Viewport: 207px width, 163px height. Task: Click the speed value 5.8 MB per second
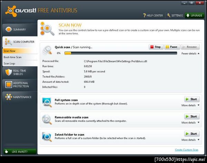[95, 71]
